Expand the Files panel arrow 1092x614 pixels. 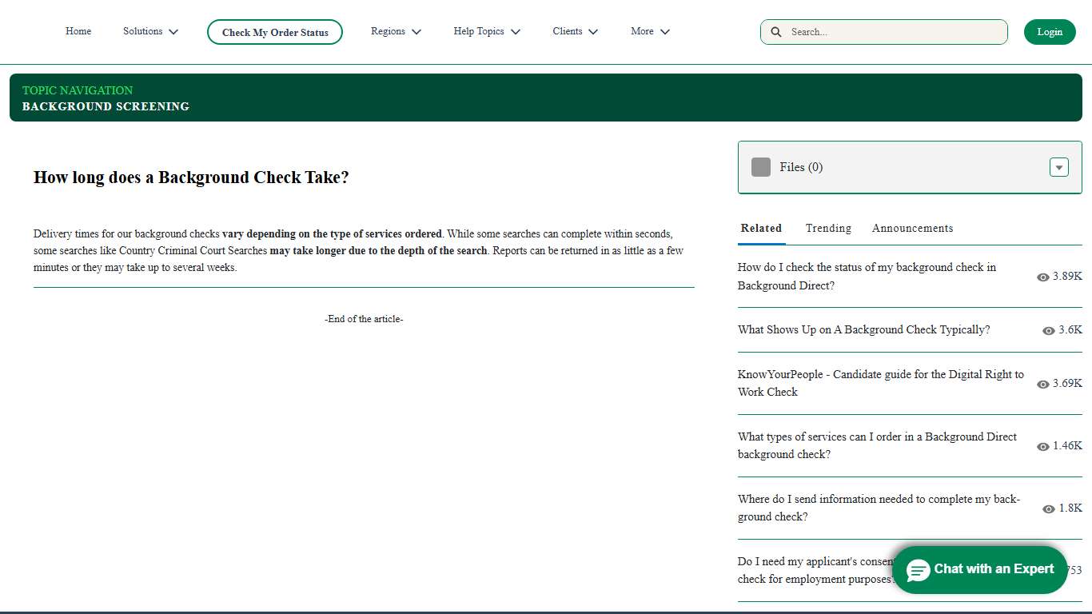point(1058,167)
